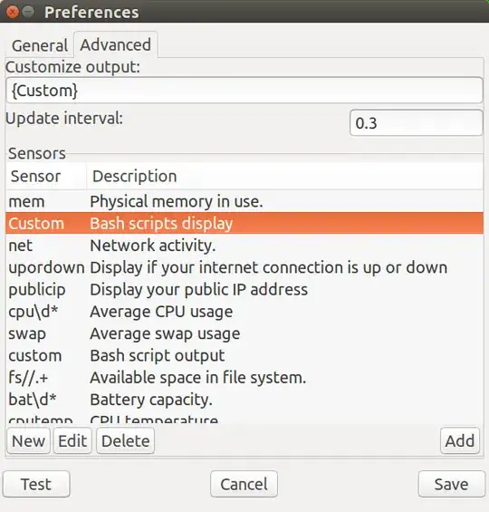The width and height of the screenshot is (489, 512).
Task: Click the Sensor column header
Action: click(x=46, y=177)
